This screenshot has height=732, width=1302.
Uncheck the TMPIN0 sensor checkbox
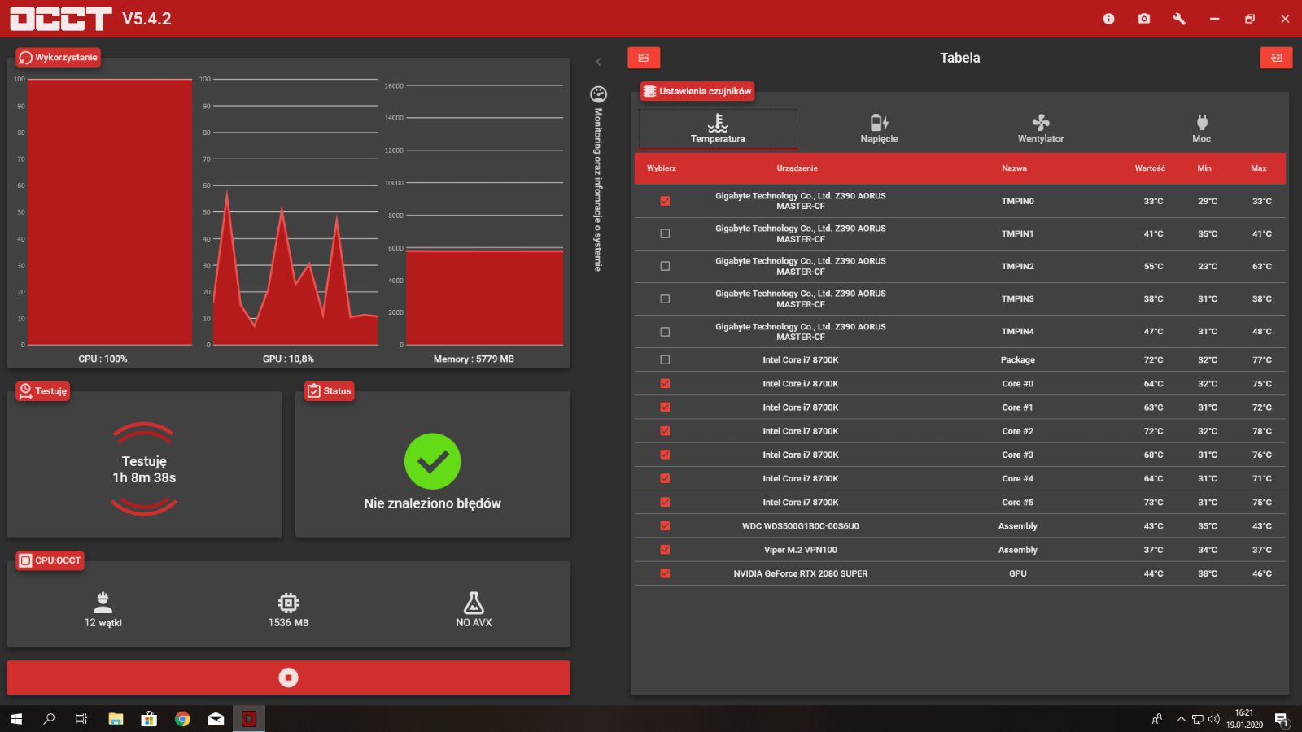coord(665,201)
